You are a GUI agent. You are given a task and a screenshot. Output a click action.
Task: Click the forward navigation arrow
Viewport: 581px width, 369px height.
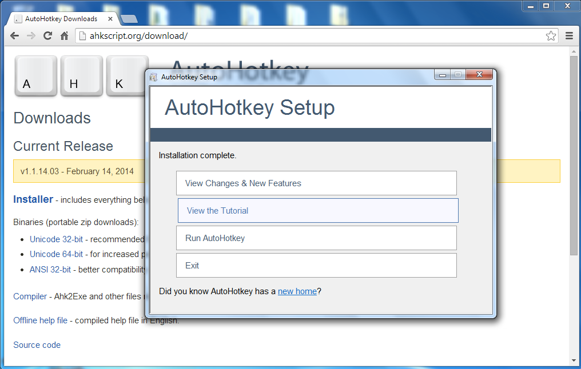click(31, 35)
